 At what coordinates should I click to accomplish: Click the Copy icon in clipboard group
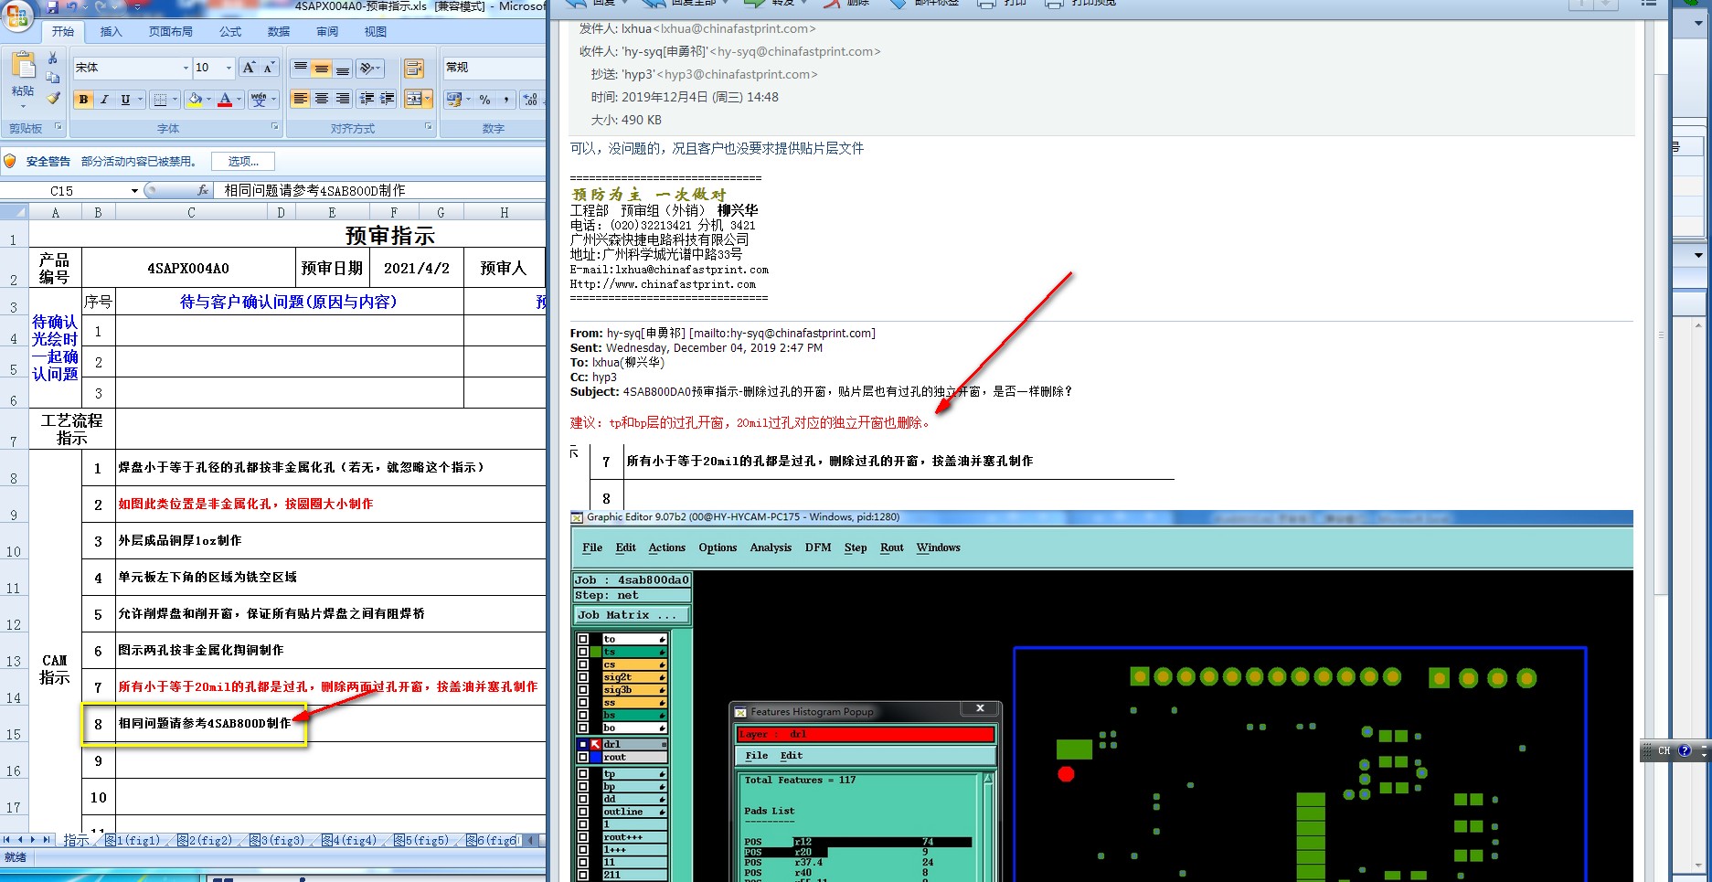point(53,78)
